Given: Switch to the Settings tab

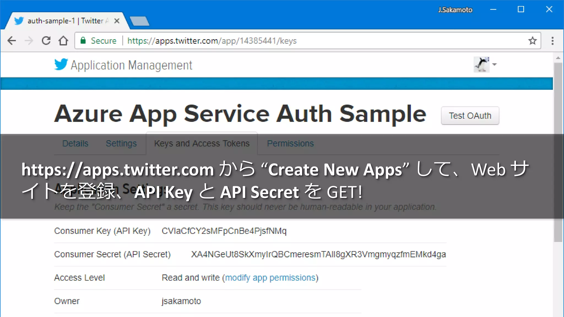Looking at the screenshot, I should 121,143.
